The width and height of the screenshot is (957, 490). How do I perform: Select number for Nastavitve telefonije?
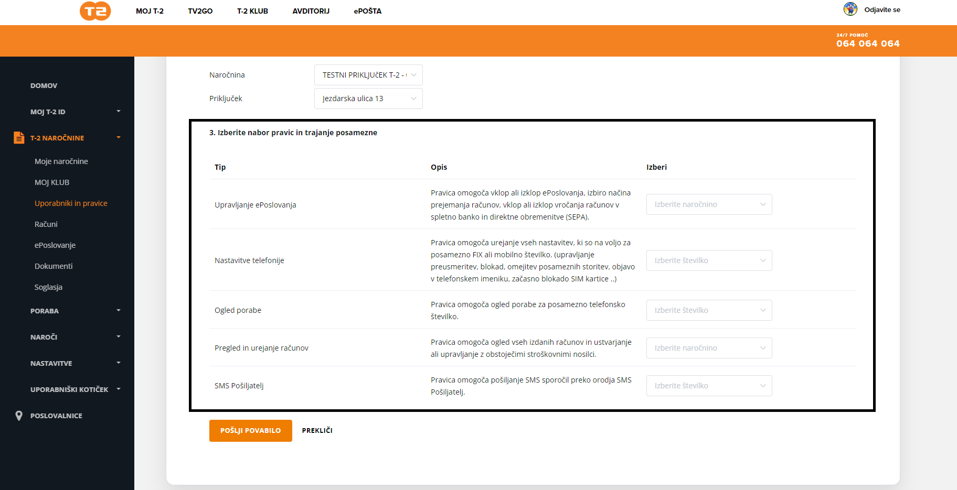[x=709, y=260]
